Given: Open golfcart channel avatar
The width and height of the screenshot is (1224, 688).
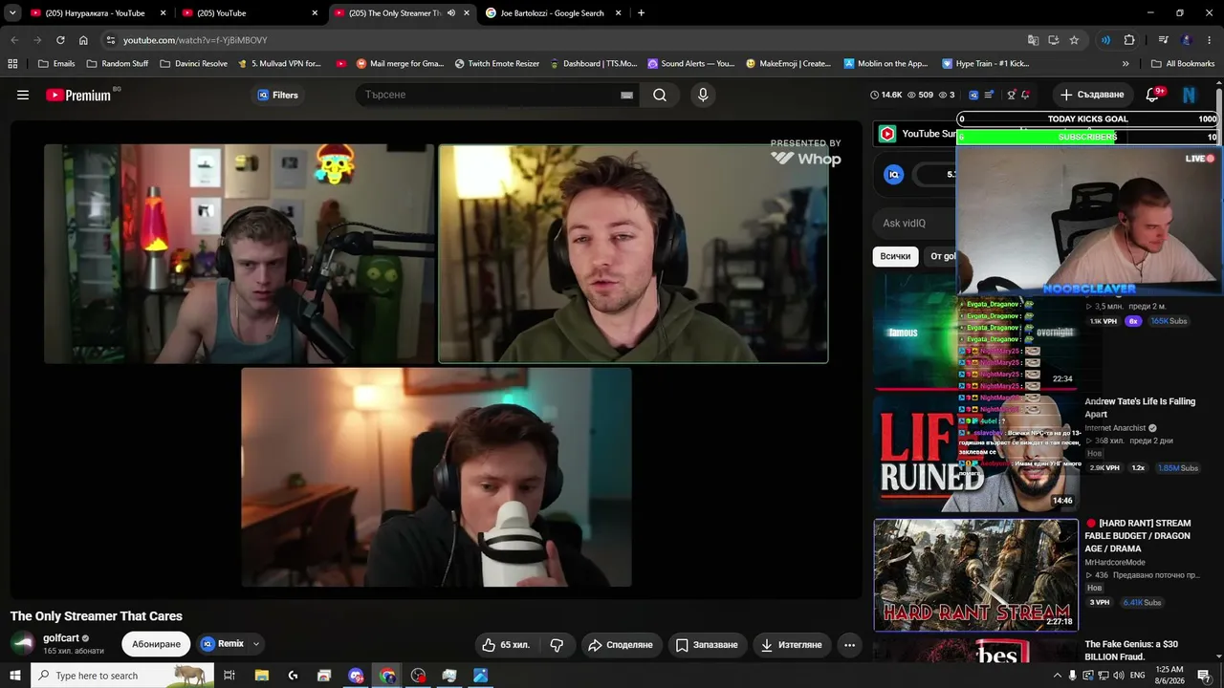Looking at the screenshot, I should (x=23, y=644).
